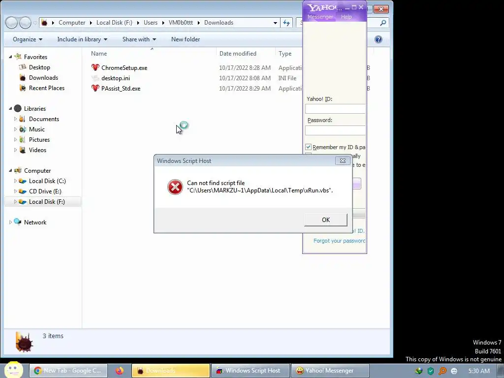The image size is (504, 378).
Task: Click VM0b0ttt in the address breadcrumb
Action: click(x=181, y=23)
